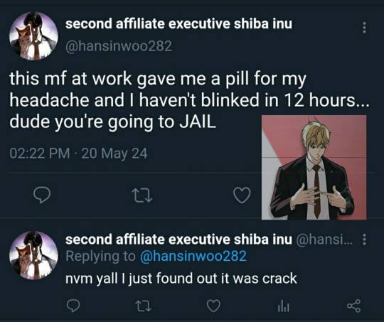Open the tweet timestamp 02:22 PM · 20 May 24
The width and height of the screenshot is (384, 322).
(x=79, y=154)
